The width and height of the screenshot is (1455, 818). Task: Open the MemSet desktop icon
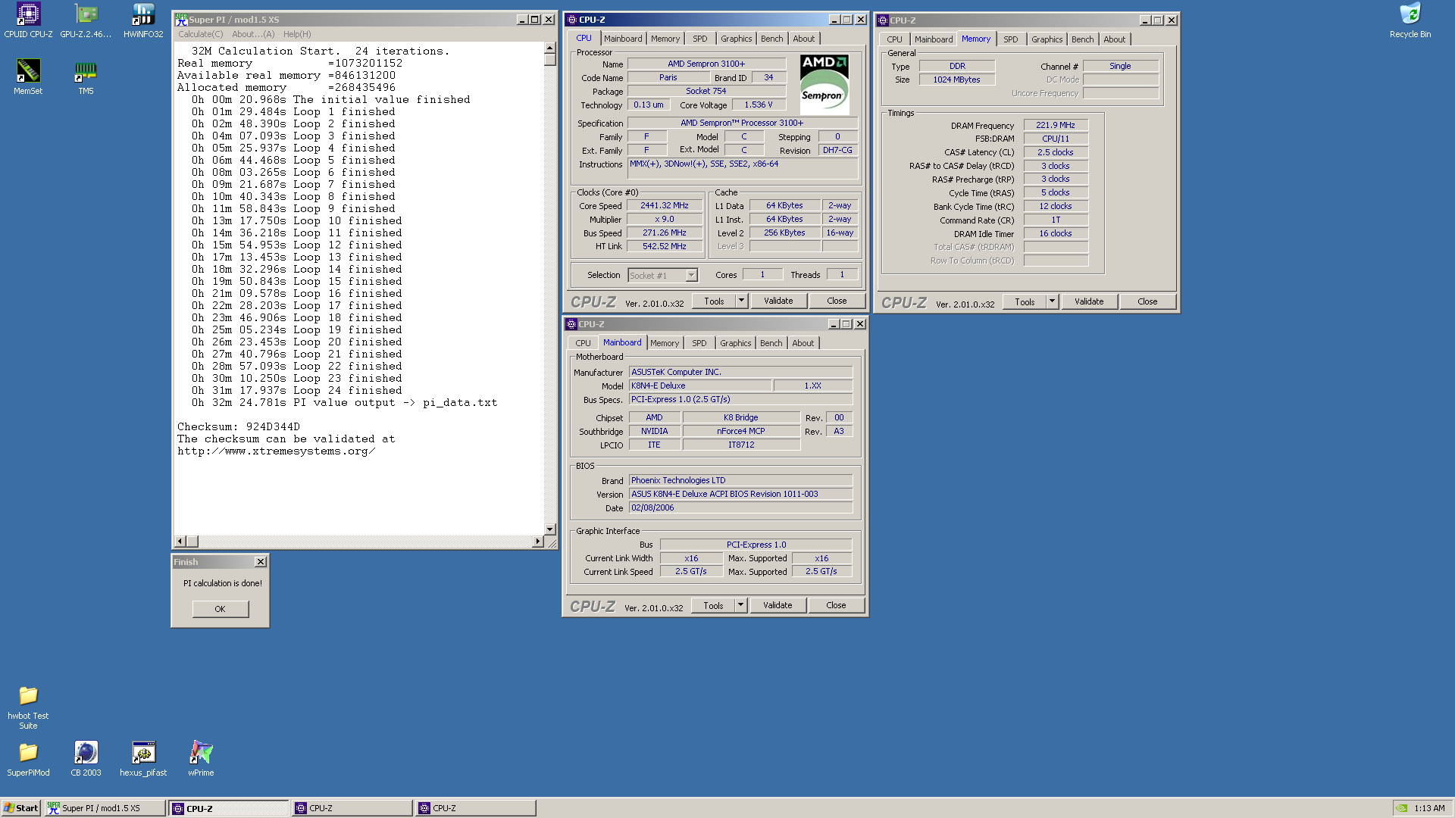pos(28,77)
